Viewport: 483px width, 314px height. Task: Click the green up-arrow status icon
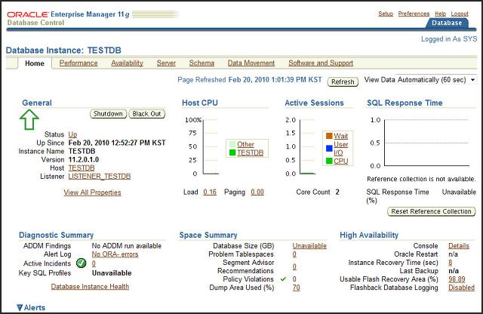point(29,119)
